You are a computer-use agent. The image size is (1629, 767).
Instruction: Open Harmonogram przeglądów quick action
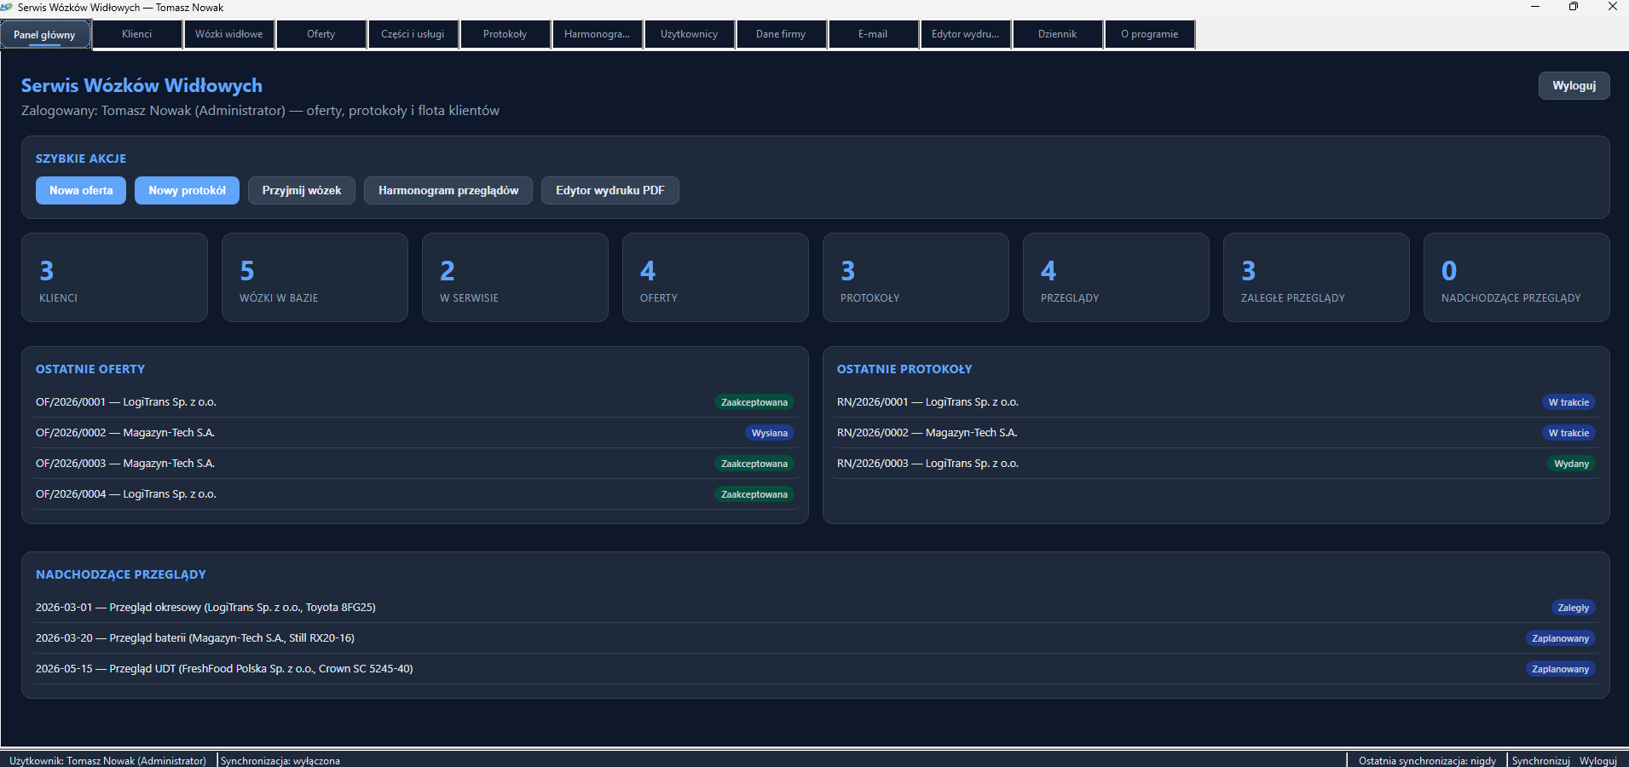tap(448, 191)
